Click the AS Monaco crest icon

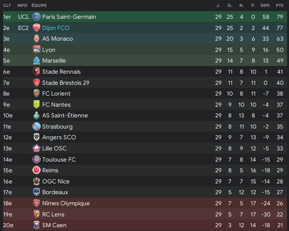coord(37,39)
